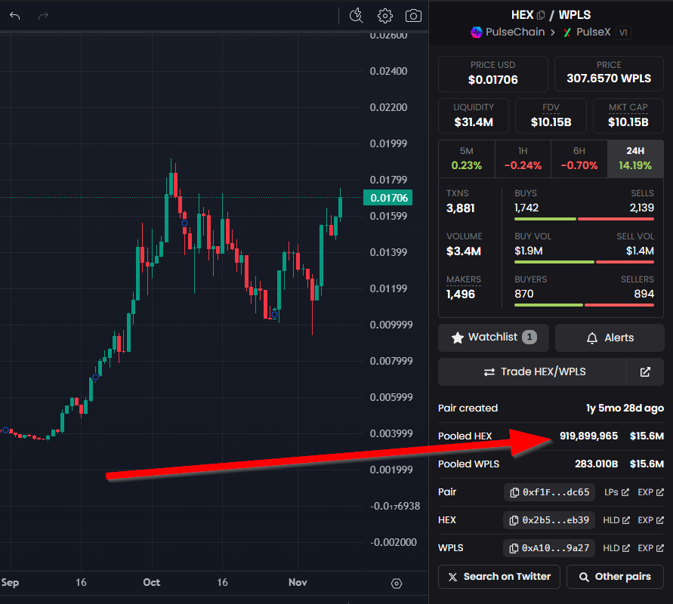The image size is (673, 604).
Task: Add pair to Watchlist
Action: click(x=493, y=337)
